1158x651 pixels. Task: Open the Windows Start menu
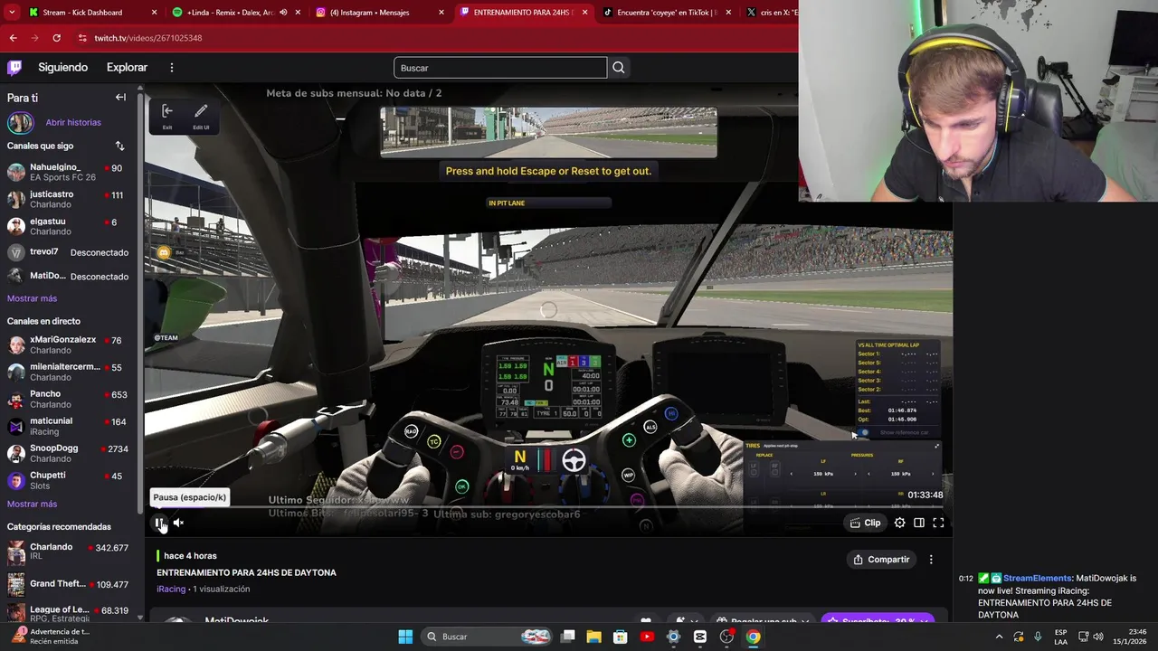coord(405,637)
